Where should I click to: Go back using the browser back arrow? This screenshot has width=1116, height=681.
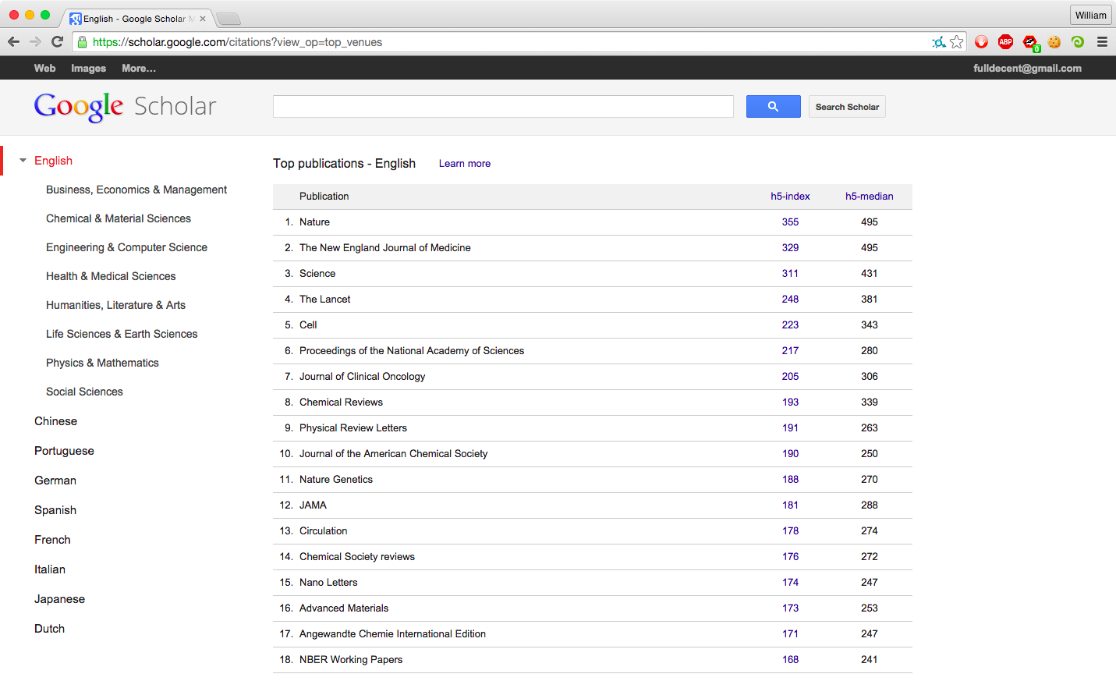tap(13, 42)
